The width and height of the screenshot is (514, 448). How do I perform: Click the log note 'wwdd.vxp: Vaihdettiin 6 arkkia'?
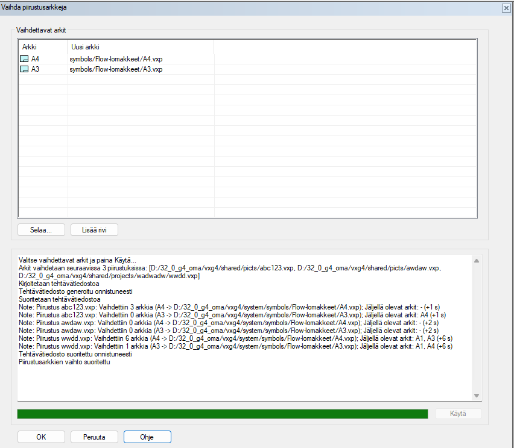[x=236, y=338]
